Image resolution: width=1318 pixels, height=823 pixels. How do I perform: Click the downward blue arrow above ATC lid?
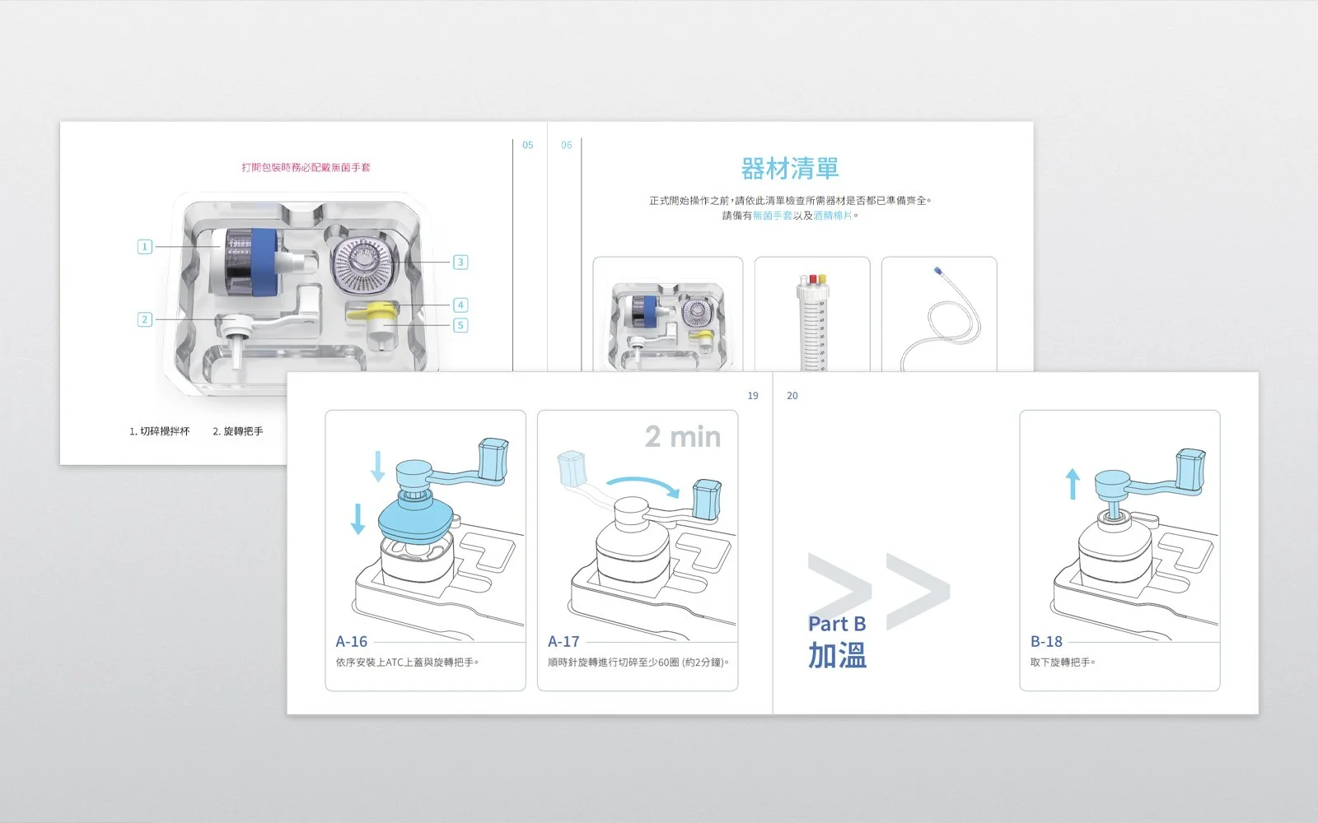click(x=377, y=465)
